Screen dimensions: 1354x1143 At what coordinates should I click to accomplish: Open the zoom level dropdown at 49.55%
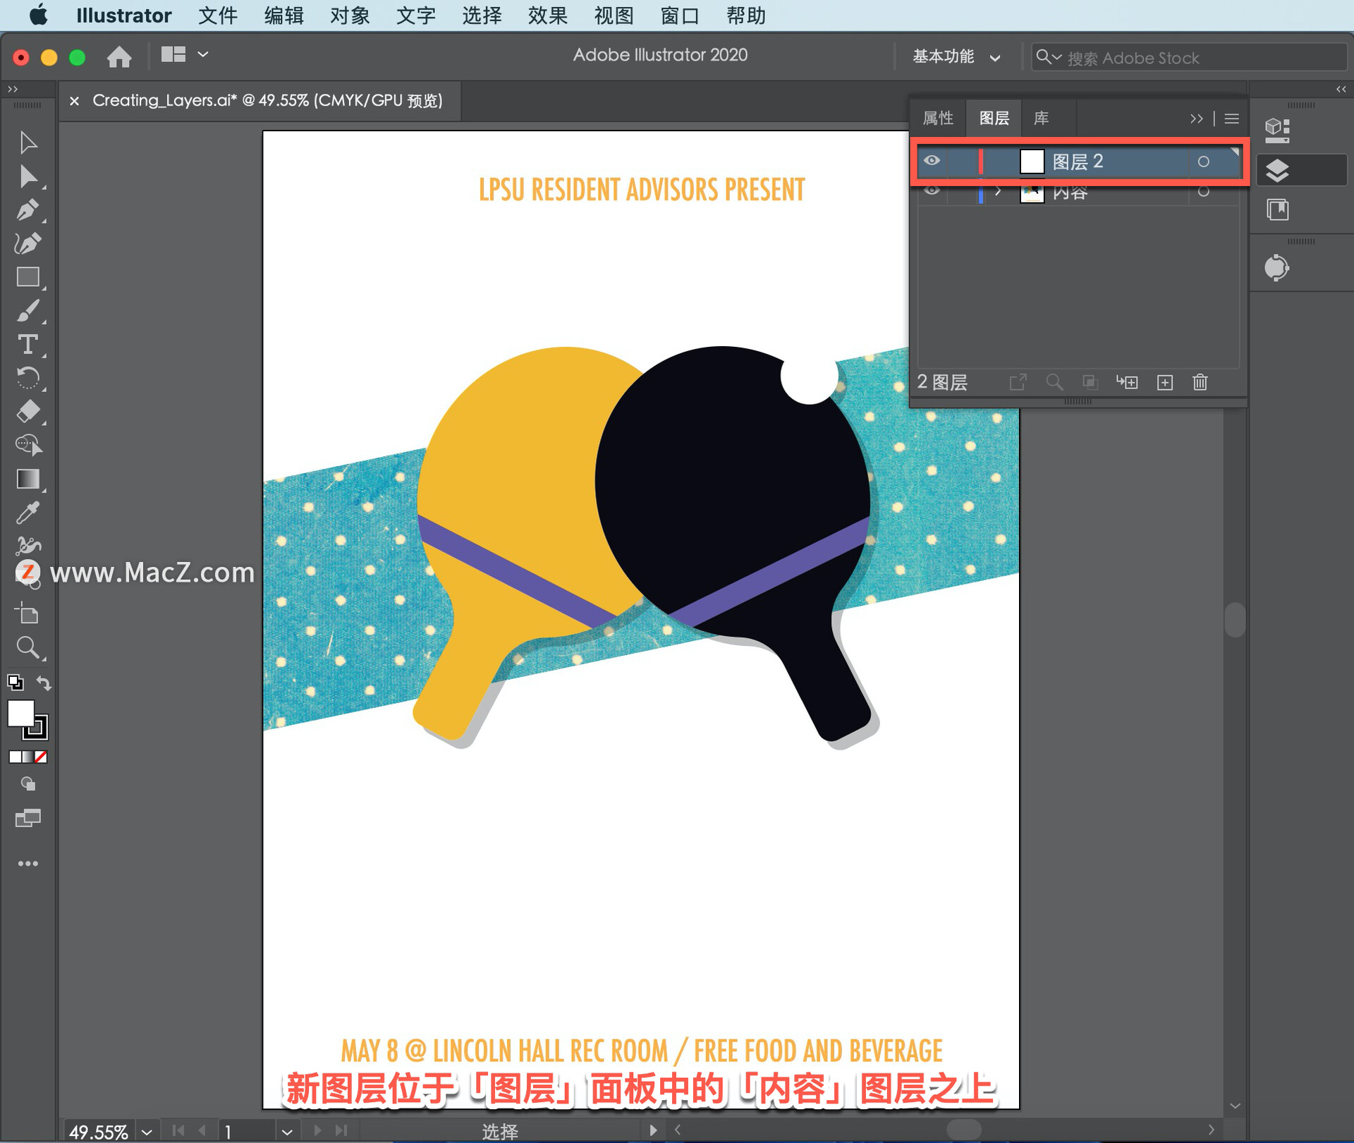[x=147, y=1132]
